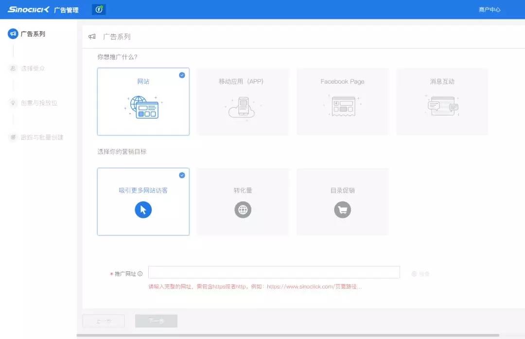Click the blue cursor arrow icon
525x339 pixels.
pos(143,210)
